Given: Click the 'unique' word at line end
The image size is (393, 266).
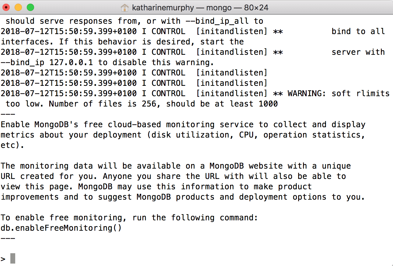Looking at the screenshot, I should tap(336, 166).
